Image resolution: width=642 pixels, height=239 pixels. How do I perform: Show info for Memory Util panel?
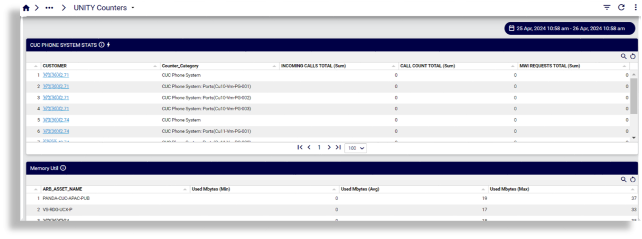(x=63, y=168)
